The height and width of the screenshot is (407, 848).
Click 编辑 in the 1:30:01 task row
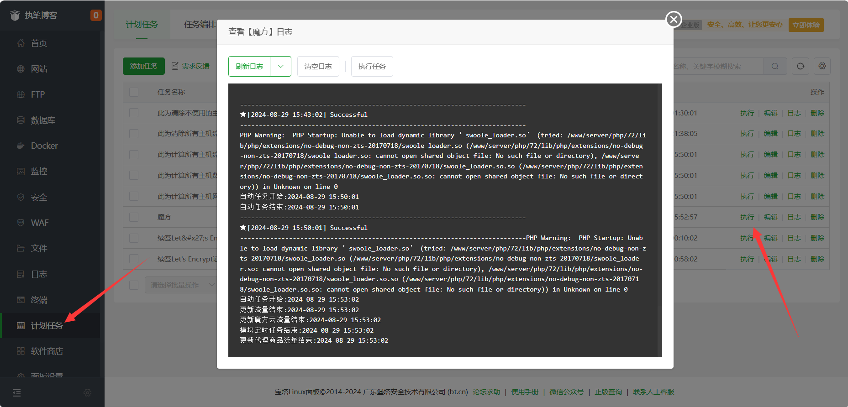(771, 113)
